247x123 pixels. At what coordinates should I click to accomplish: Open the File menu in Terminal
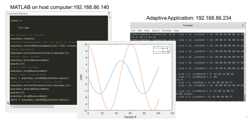(x=133, y=31)
